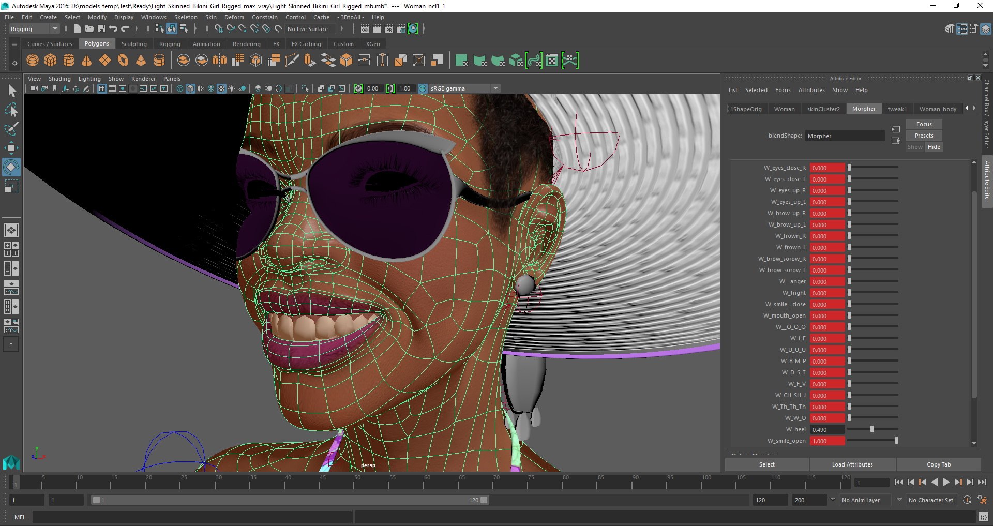Create a polygon pipe from the shelf
The width and height of the screenshot is (993, 526).
[159, 61]
